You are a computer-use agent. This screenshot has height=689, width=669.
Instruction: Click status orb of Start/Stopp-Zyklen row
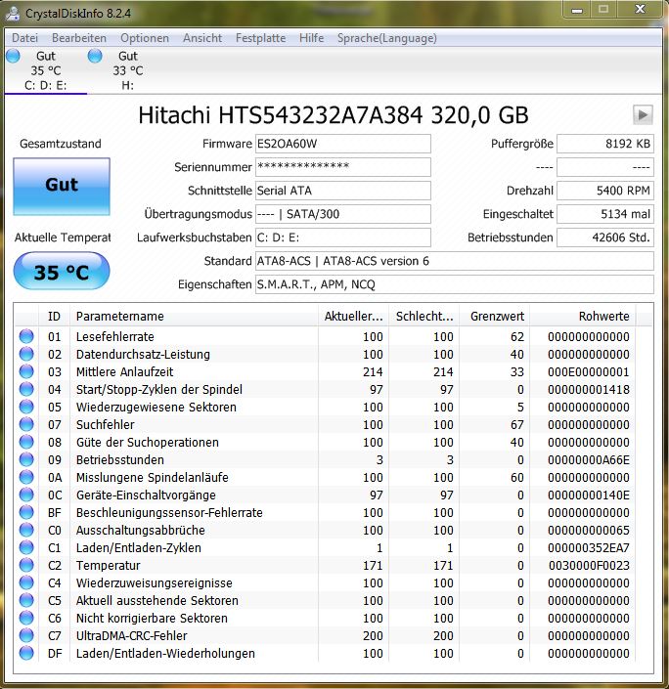coord(26,389)
